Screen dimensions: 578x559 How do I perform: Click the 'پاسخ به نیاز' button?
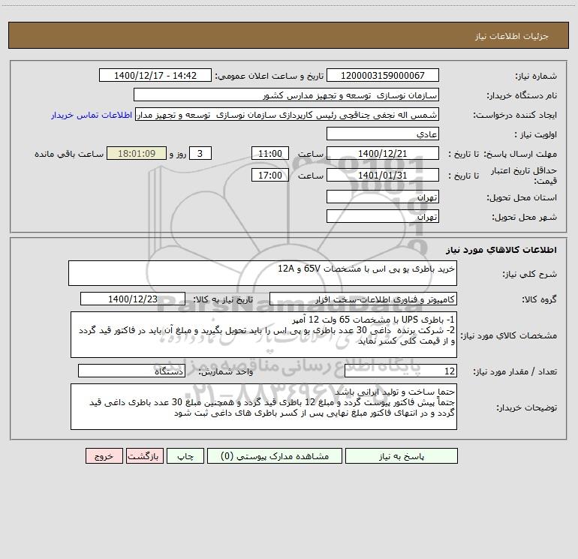(402, 456)
